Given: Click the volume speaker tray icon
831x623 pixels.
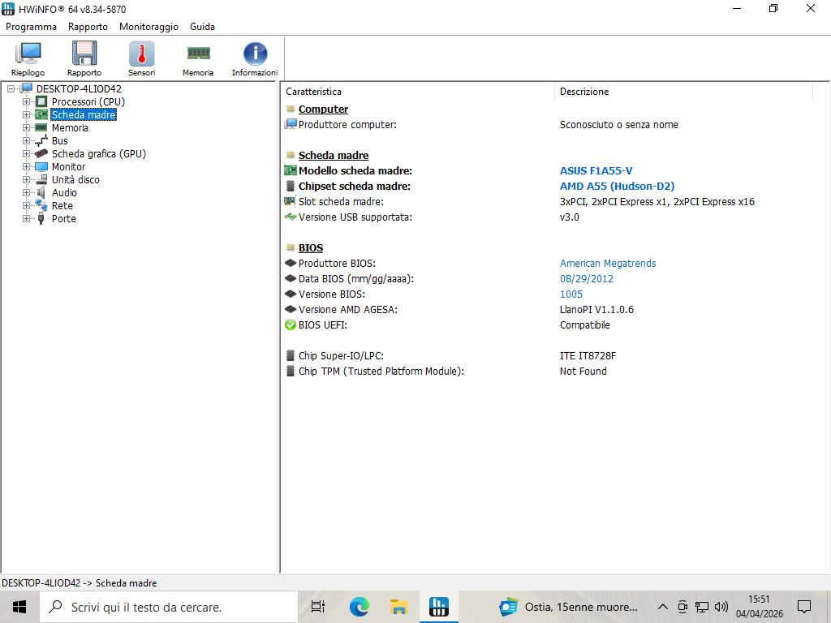Looking at the screenshot, I should click(721, 607).
